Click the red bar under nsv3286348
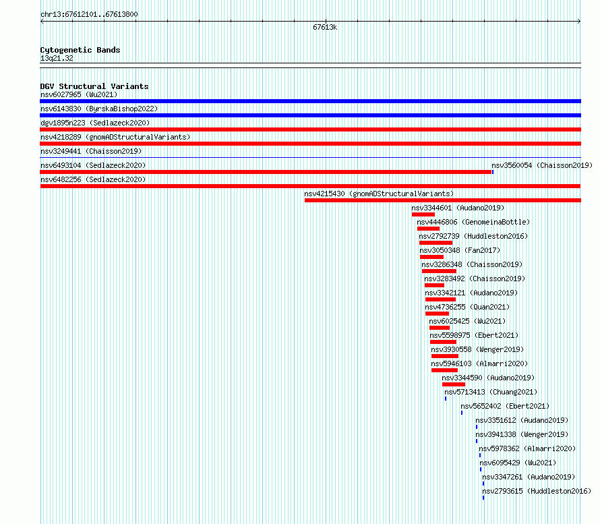Screen dimensions: 600x524 (439, 271)
